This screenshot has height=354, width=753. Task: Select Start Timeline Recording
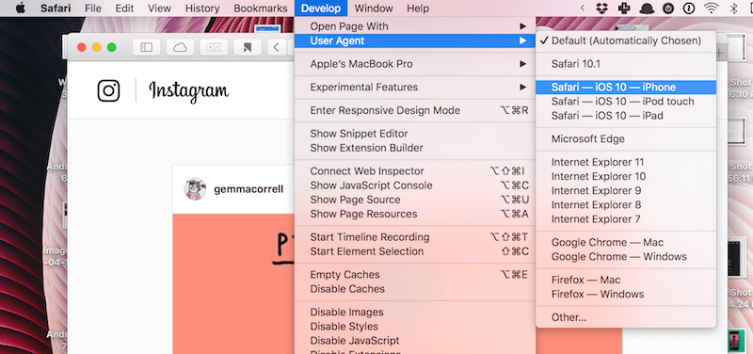(415, 237)
